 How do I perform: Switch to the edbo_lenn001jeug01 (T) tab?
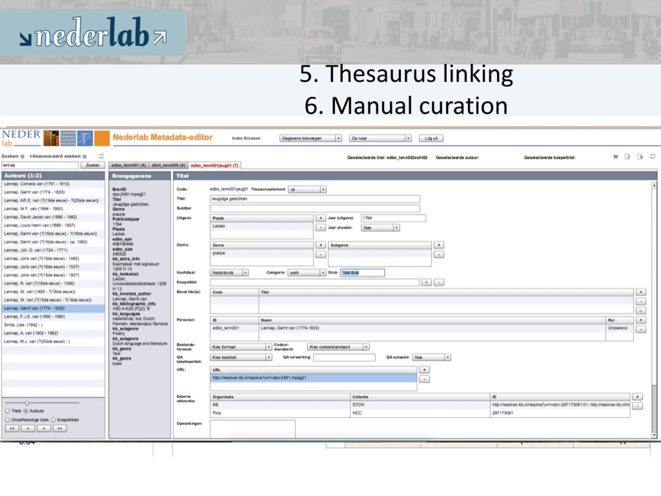point(215,165)
